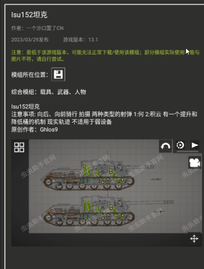Toggle the slow-motion dial icon
Image resolution: width=204 pixels, height=269 pixels.
point(180,145)
